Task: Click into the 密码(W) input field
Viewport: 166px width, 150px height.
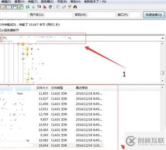Action: (x=101, y=15)
